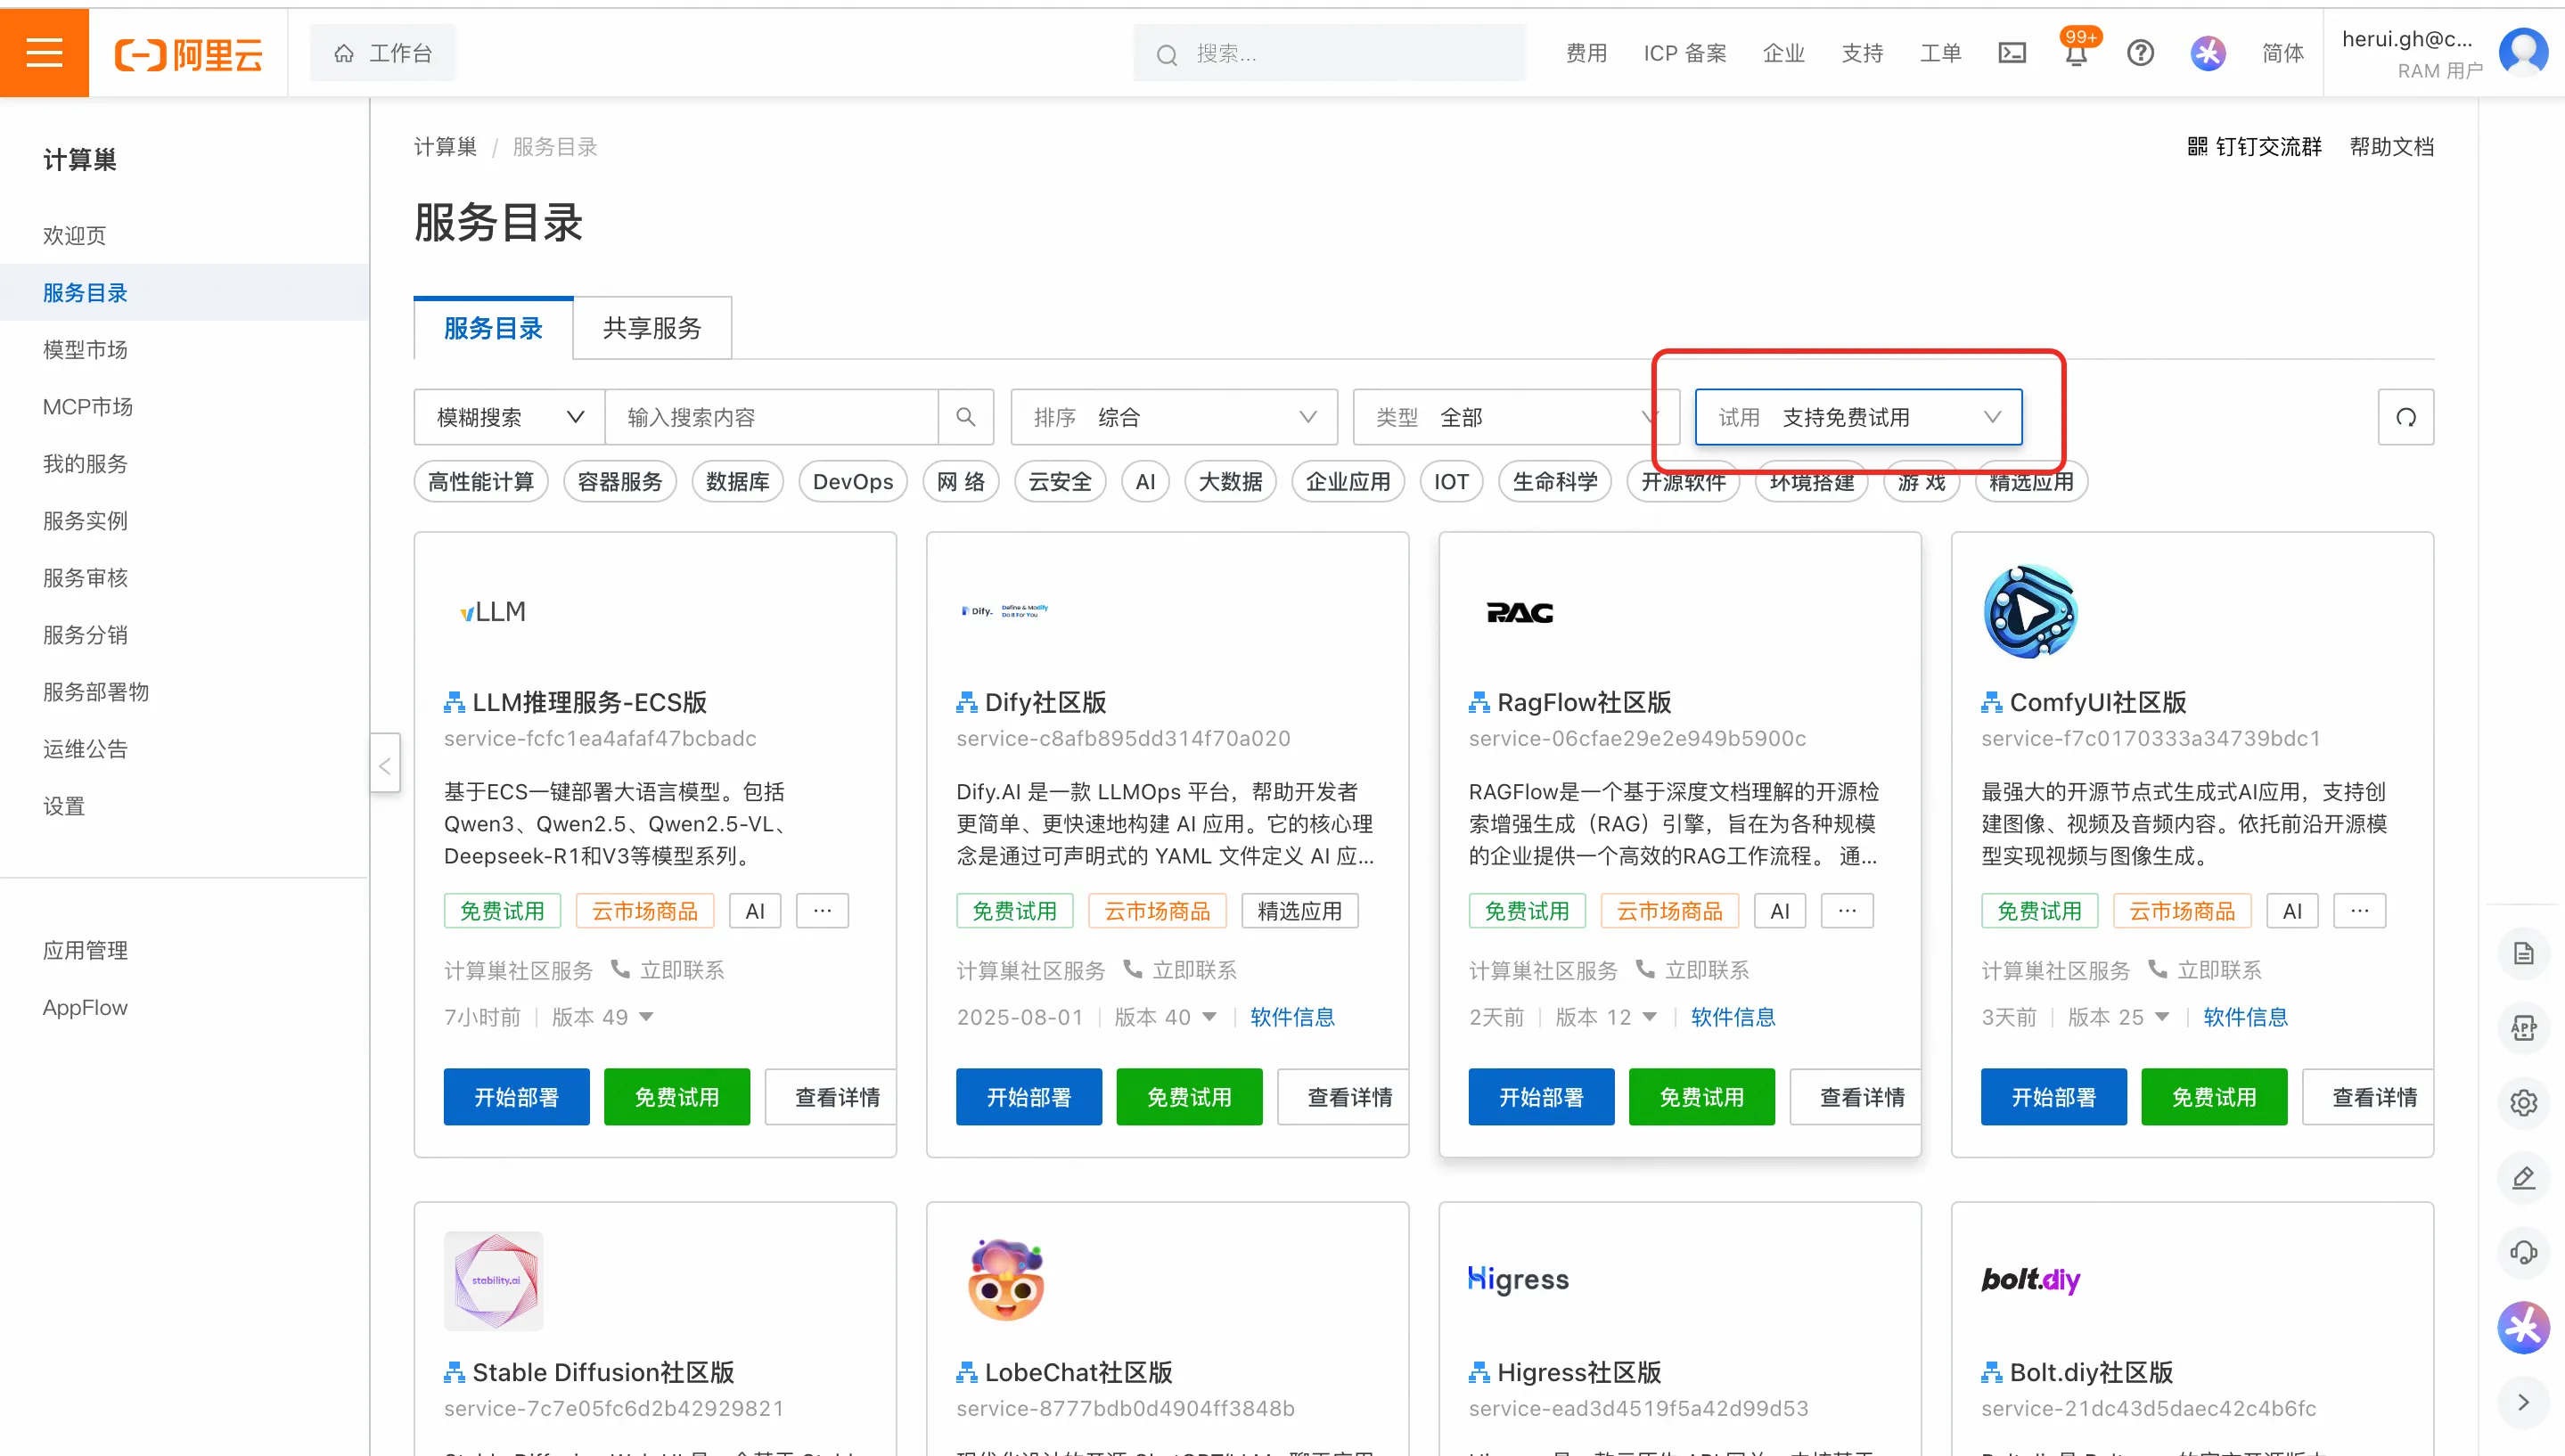Toggle the 容器服务 filter chip
The image size is (2565, 1456).
coord(619,481)
